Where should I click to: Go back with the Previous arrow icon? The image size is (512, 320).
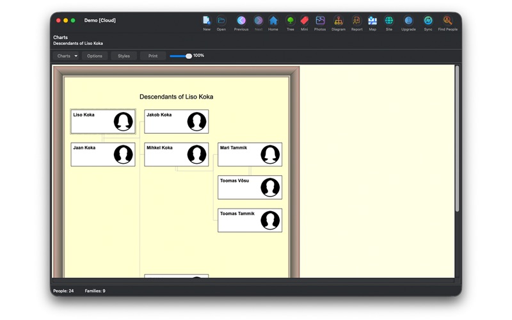coord(241,20)
